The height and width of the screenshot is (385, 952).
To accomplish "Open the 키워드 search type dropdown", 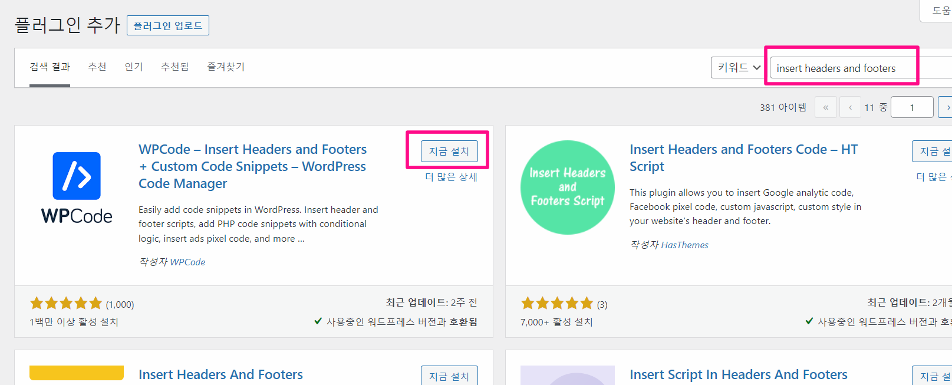I will [x=738, y=67].
